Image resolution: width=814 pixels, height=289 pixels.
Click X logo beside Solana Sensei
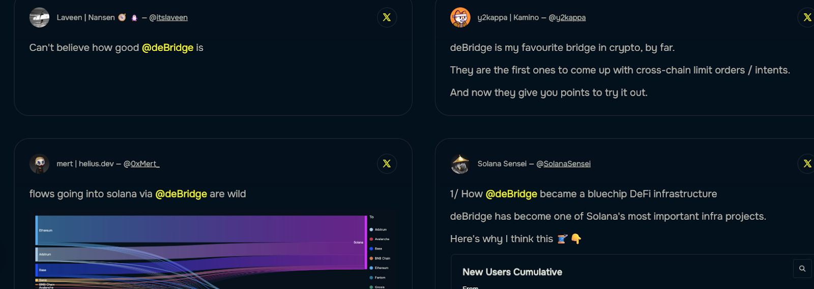point(807,163)
